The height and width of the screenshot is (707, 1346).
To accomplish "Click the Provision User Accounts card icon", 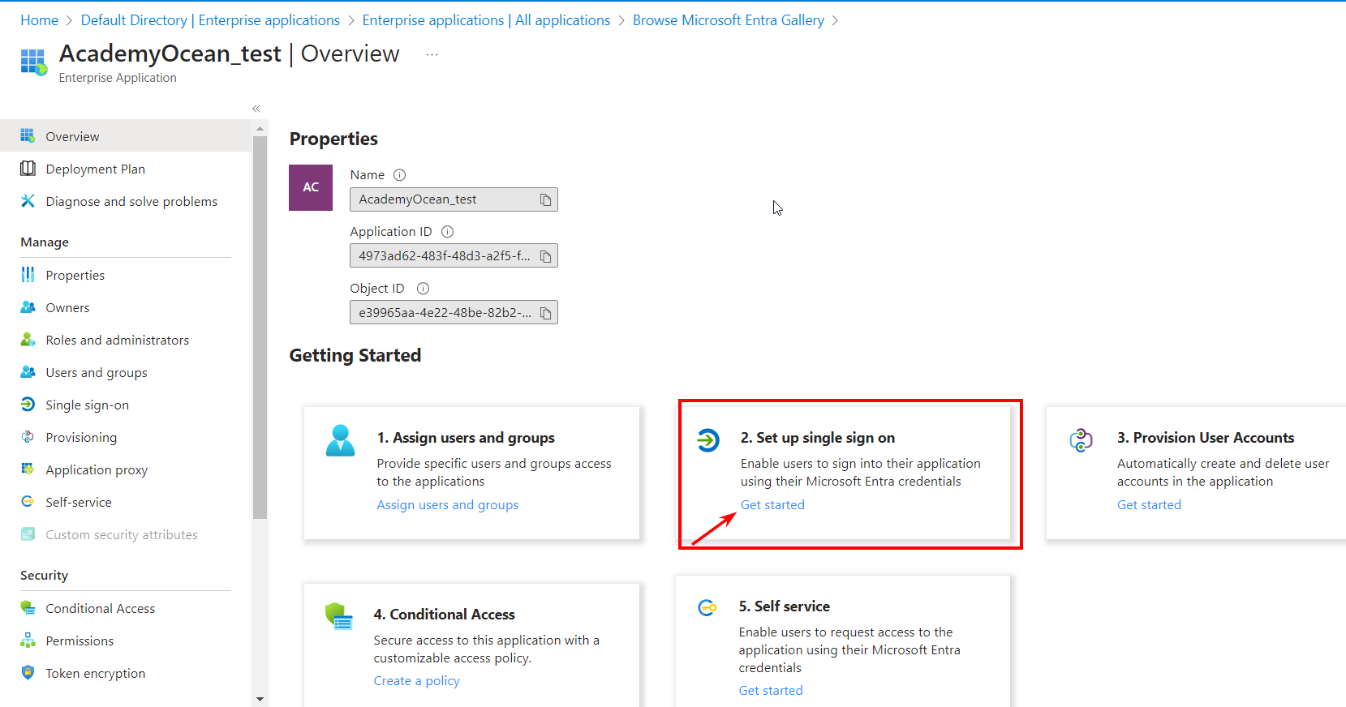I will (1082, 440).
